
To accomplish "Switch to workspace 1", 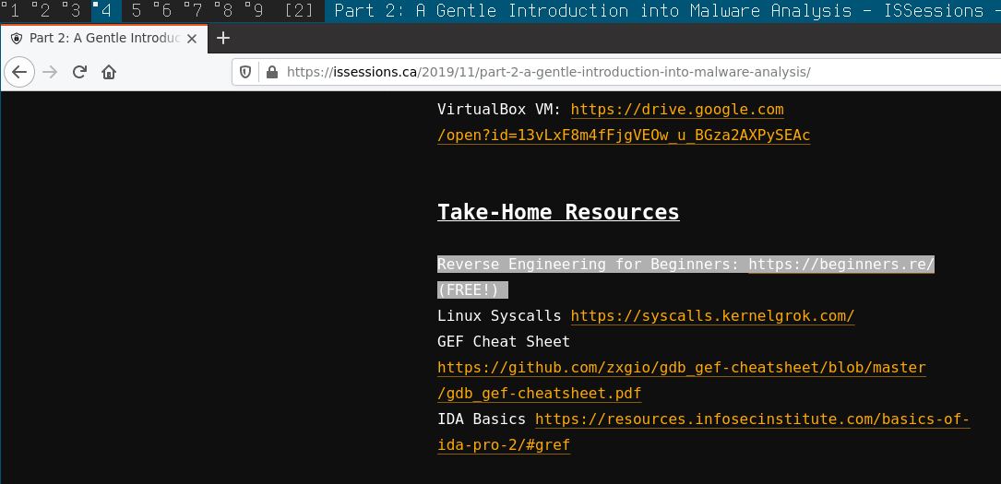I will coord(11,11).
